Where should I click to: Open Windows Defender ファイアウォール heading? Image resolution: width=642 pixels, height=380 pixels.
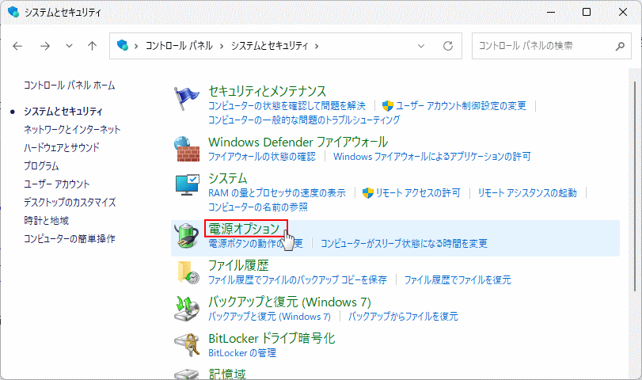tap(298, 142)
